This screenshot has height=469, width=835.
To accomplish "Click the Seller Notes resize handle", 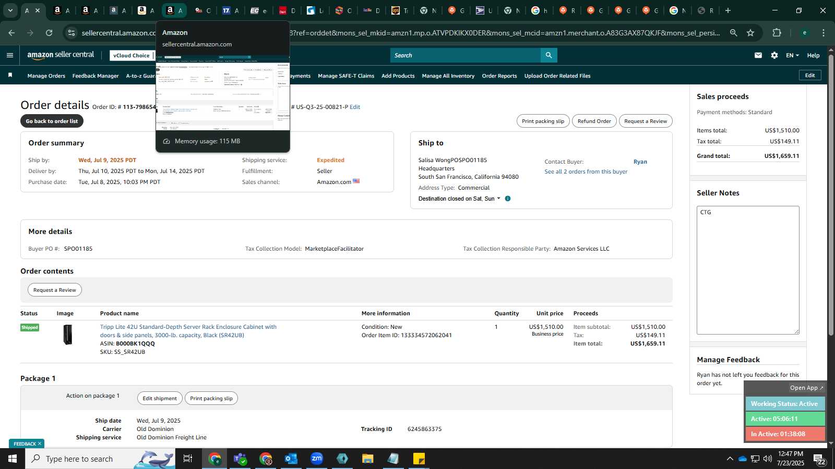I will [796, 331].
